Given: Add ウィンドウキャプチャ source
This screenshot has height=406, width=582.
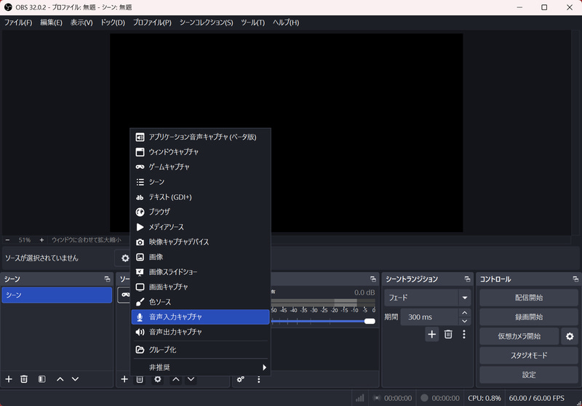Looking at the screenshot, I should pos(201,152).
